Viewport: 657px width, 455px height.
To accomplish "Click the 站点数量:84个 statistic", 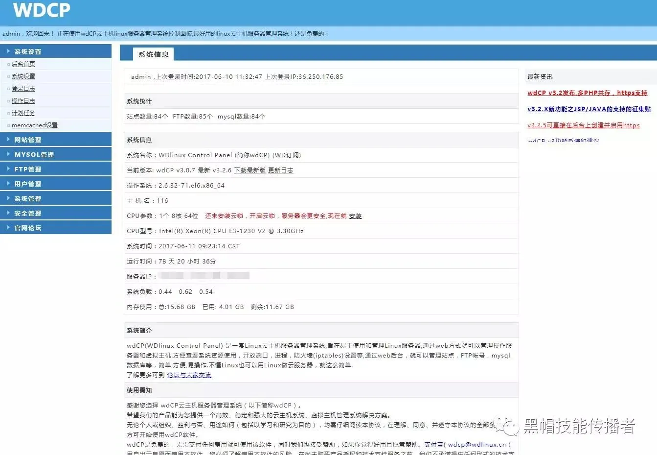I will (x=147, y=117).
